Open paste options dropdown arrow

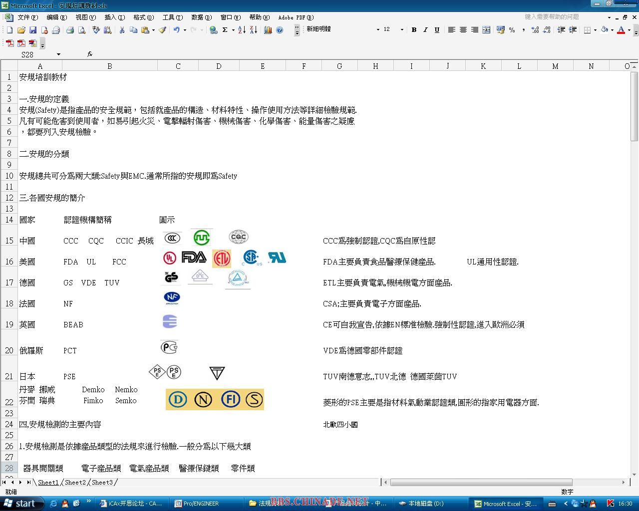point(153,30)
